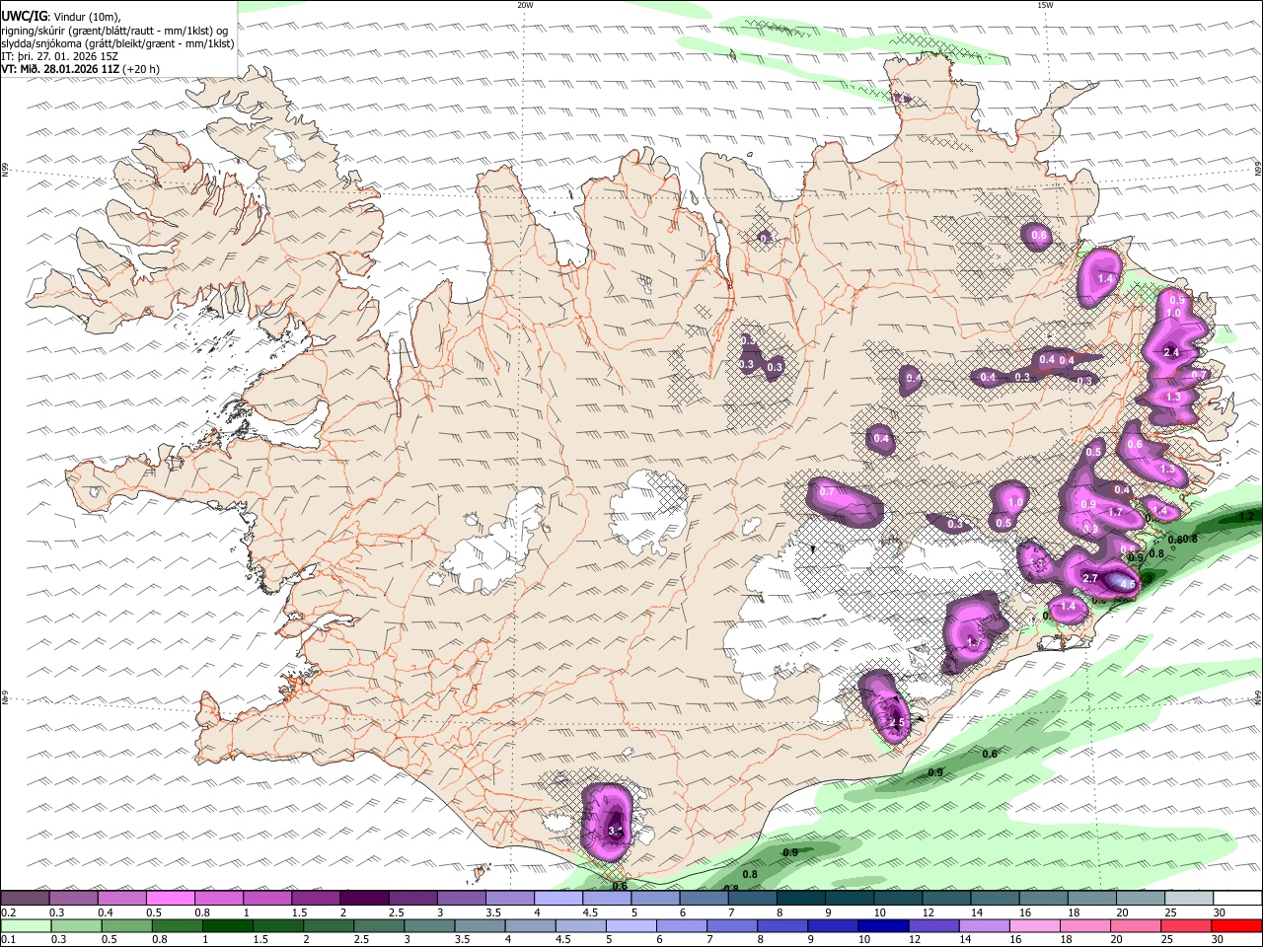Screen dimensions: 1263x947
Task: Pick the upper row teal swatch labeled 8
Action: point(799,898)
